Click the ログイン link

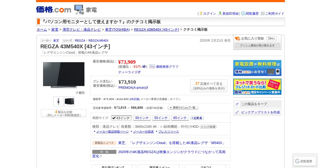210,14
